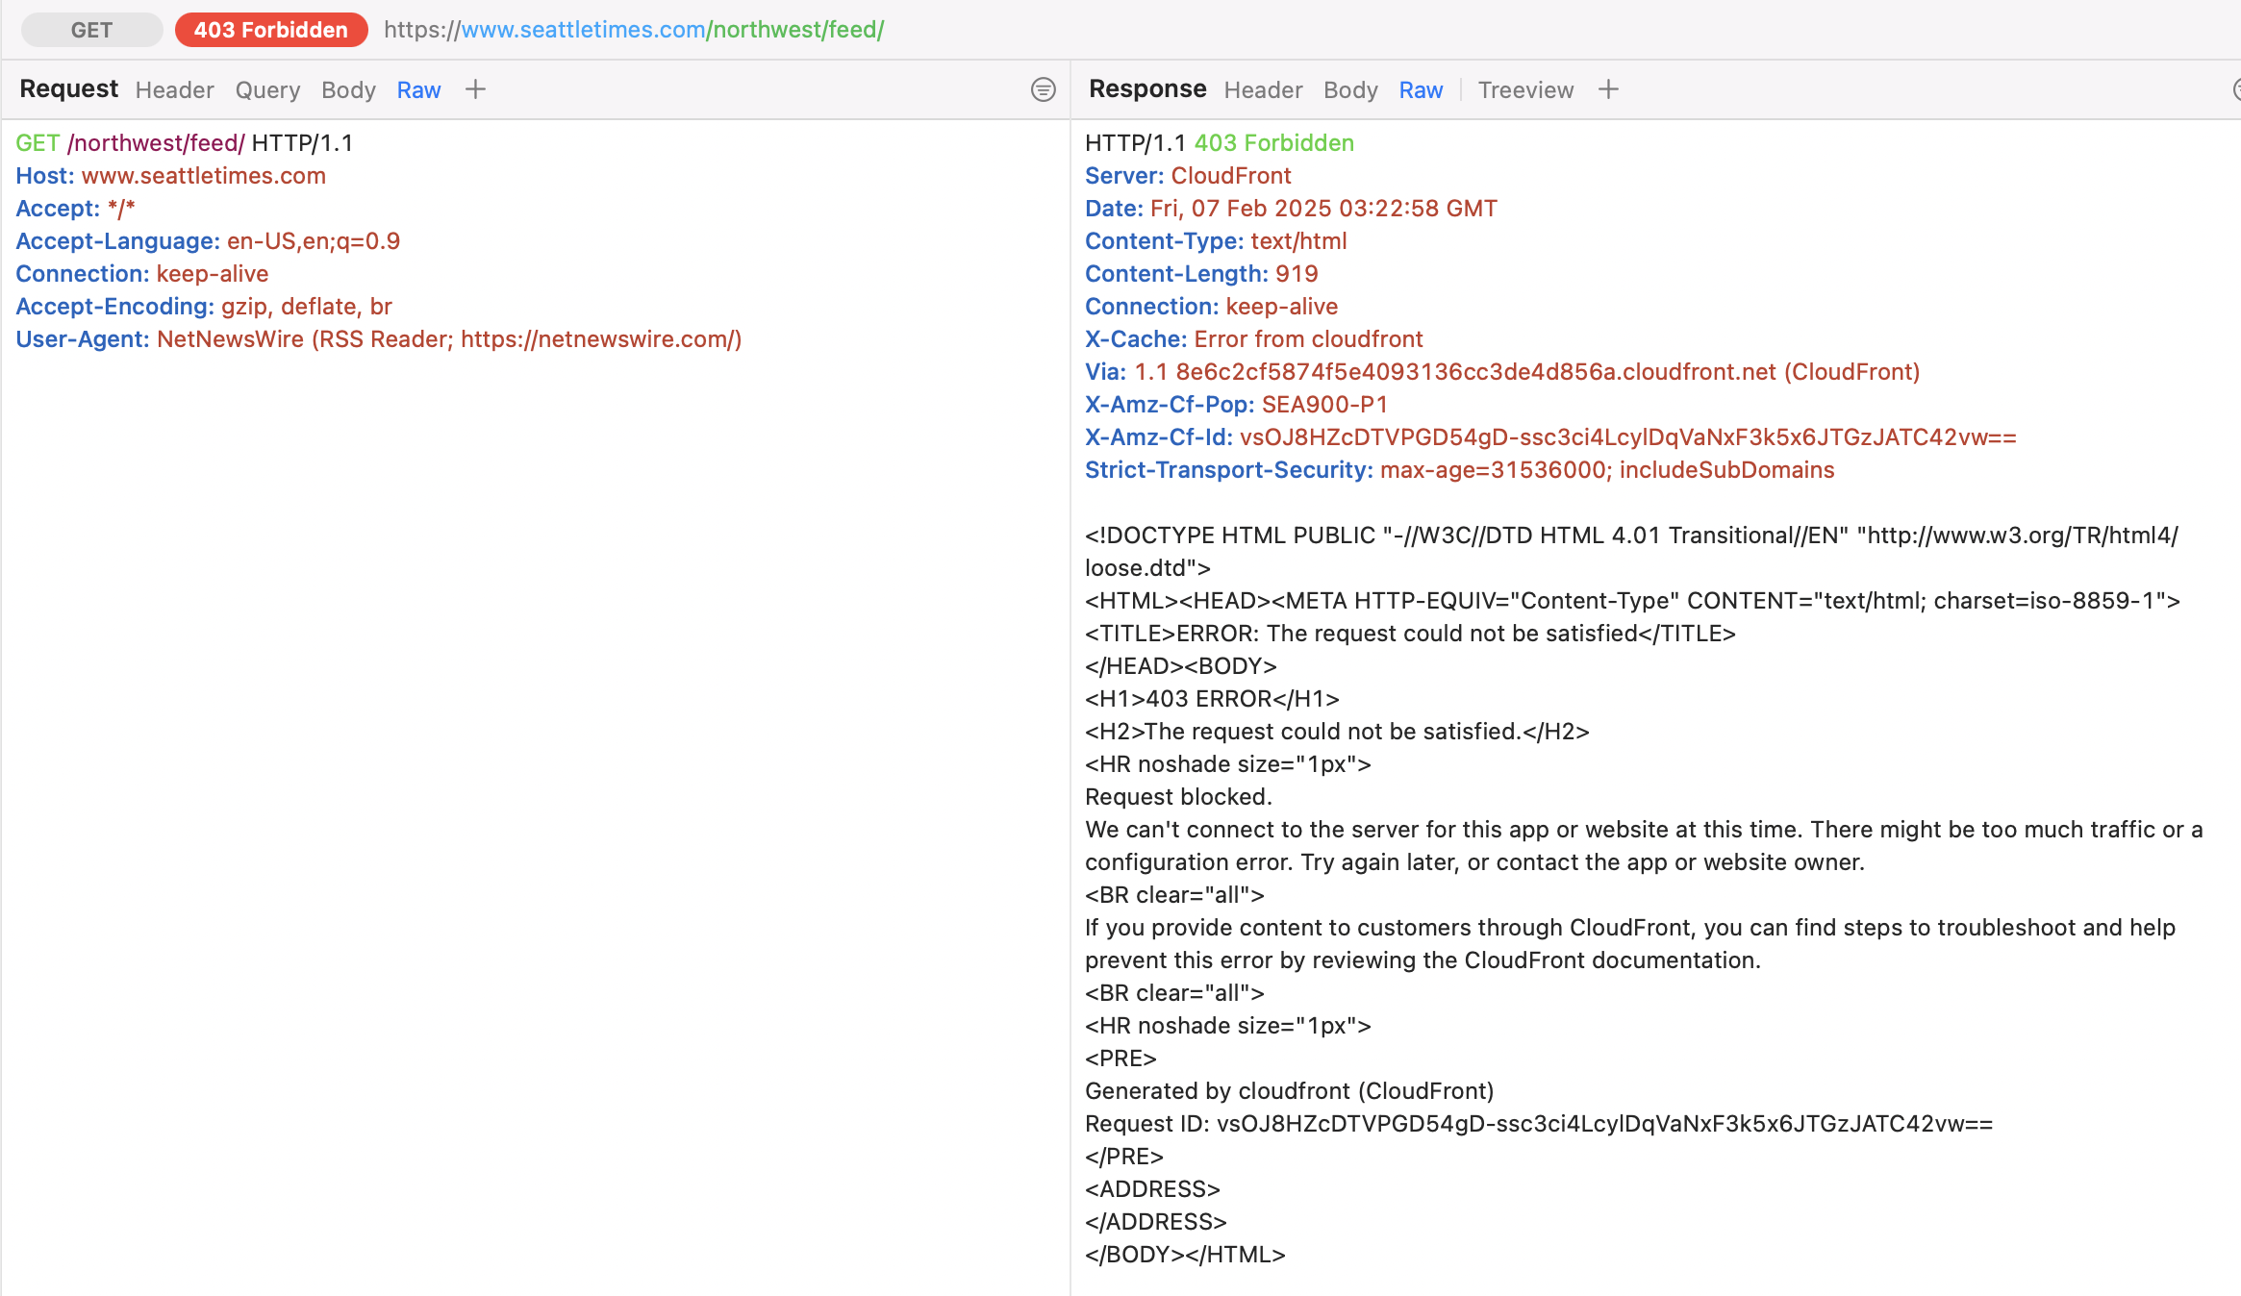Select the Response Raw tab
Image resolution: width=2241 pixels, height=1296 pixels.
(x=1421, y=89)
